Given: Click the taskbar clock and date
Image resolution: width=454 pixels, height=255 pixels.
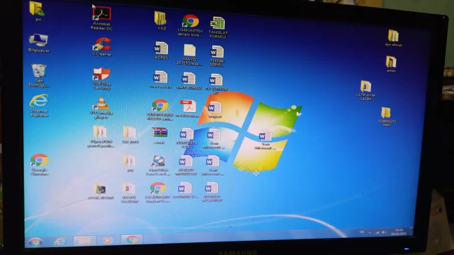Looking at the screenshot, I should [399, 232].
